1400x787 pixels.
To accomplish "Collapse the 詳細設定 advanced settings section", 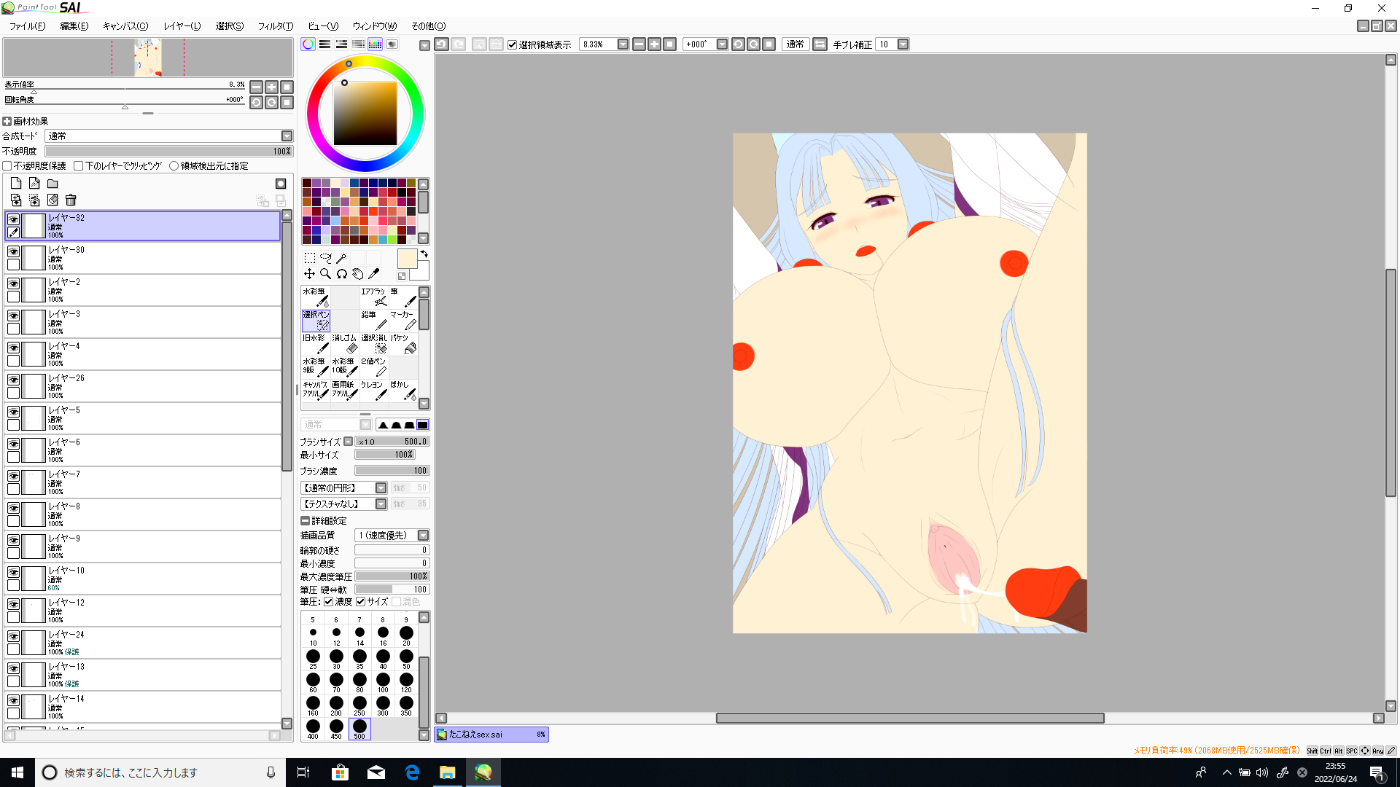I will pos(305,521).
